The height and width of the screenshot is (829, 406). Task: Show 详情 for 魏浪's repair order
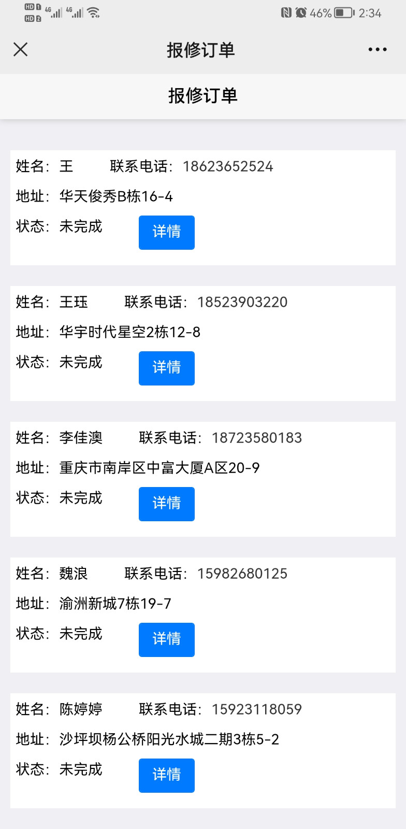pos(167,640)
